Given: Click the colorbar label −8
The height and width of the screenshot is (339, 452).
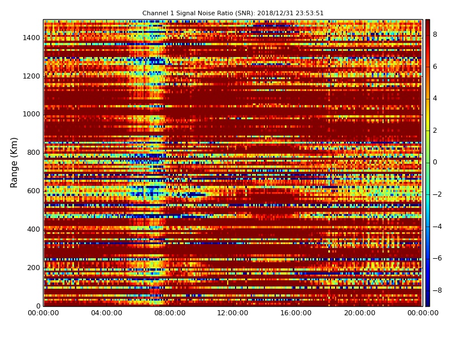Looking at the screenshot, I should [437, 290].
